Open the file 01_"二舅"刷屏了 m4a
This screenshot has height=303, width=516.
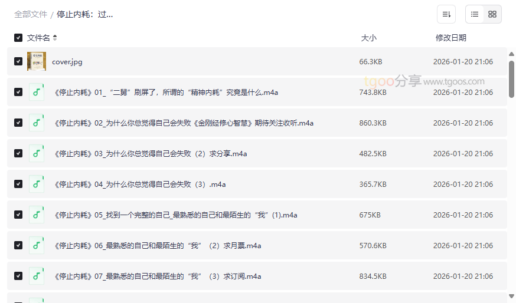click(x=165, y=93)
